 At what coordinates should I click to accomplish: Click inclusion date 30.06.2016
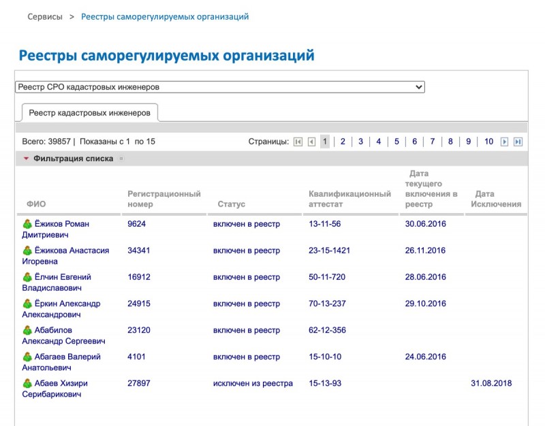pos(425,224)
